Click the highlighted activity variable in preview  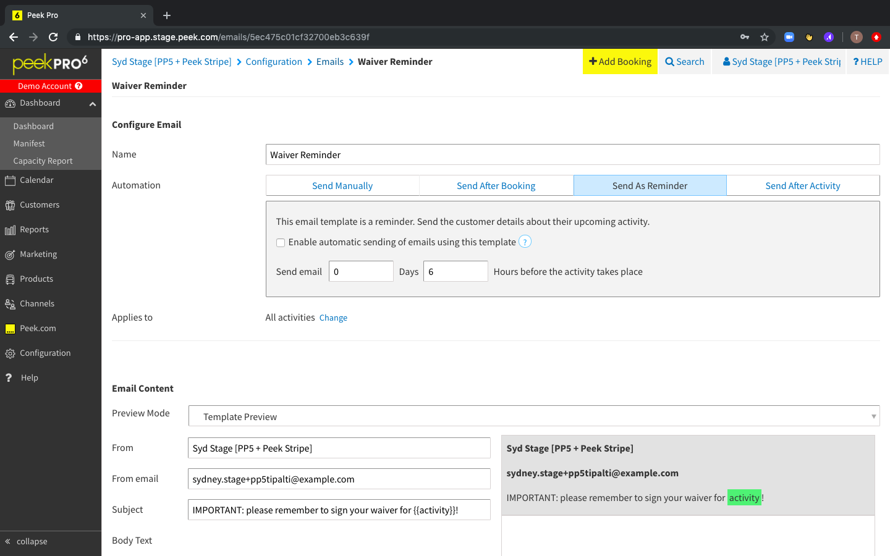pyautogui.click(x=744, y=498)
